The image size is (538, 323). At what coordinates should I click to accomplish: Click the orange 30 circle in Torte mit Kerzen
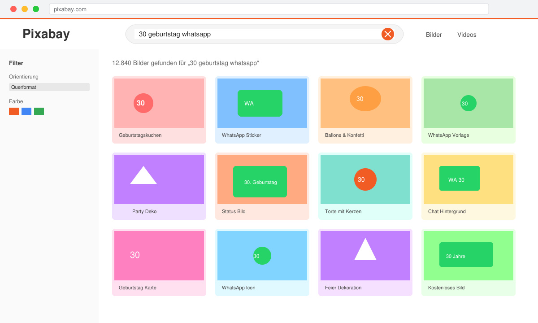coord(365,179)
